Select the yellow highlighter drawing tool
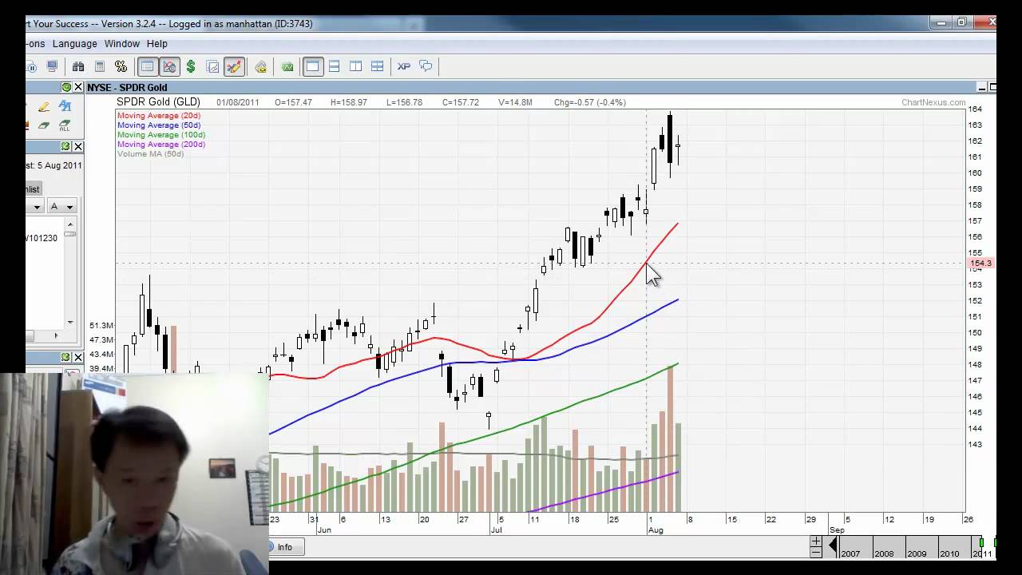The height and width of the screenshot is (575, 1022). point(44,106)
